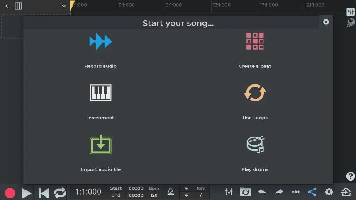Toggle the grid view button at top left
The image size is (356, 200).
pyautogui.click(x=18, y=6)
